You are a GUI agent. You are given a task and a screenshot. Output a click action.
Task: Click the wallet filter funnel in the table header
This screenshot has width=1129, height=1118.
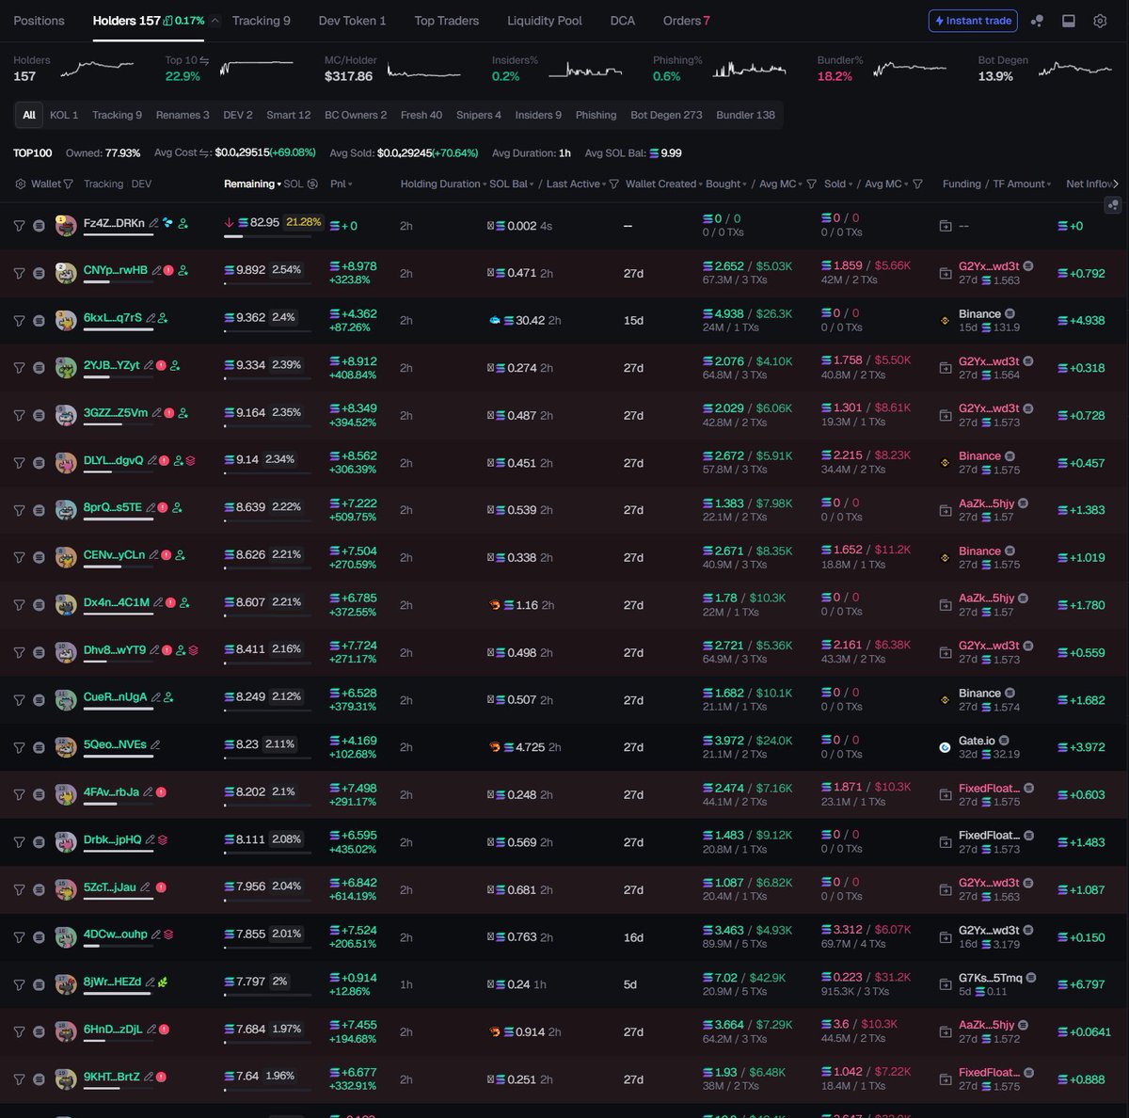point(68,184)
